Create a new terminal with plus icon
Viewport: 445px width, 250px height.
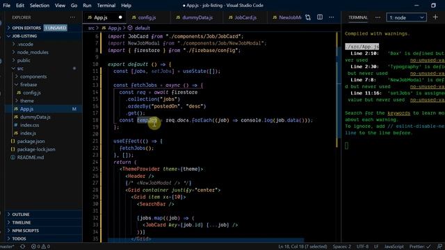coord(435,17)
